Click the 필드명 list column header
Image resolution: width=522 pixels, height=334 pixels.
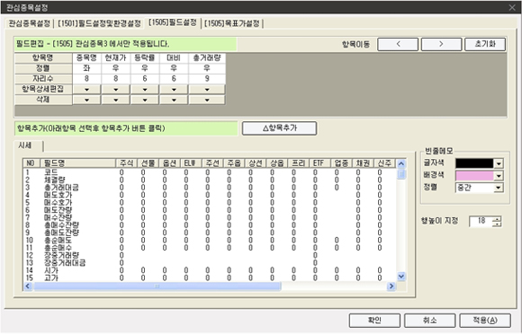[x=77, y=163]
